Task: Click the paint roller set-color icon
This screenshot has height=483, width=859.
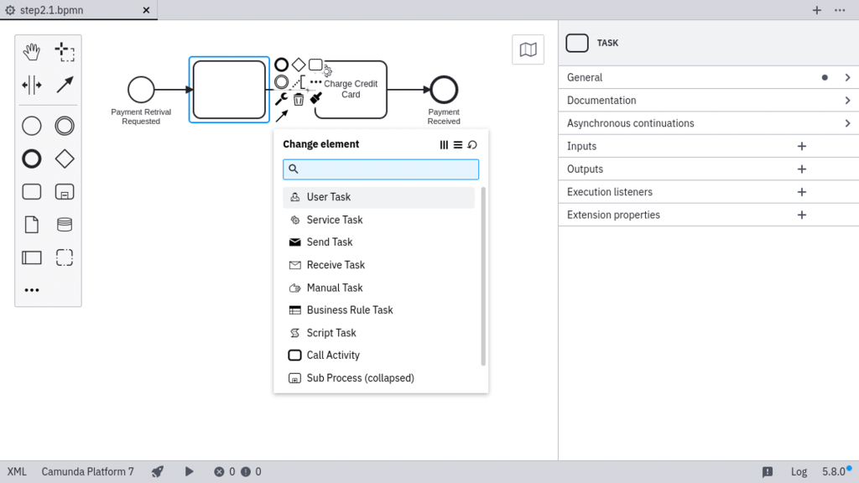Action: [316, 98]
